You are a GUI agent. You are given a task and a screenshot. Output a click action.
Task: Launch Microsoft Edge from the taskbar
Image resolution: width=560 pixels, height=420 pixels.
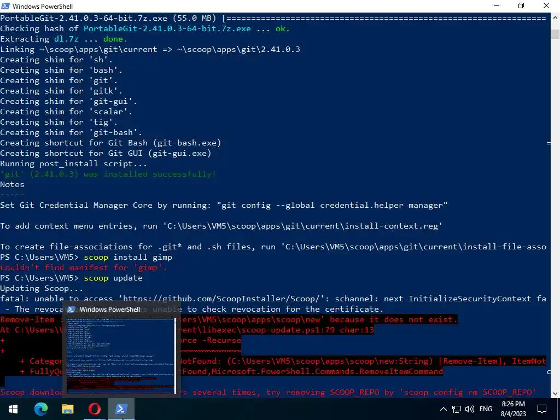tap(40, 409)
